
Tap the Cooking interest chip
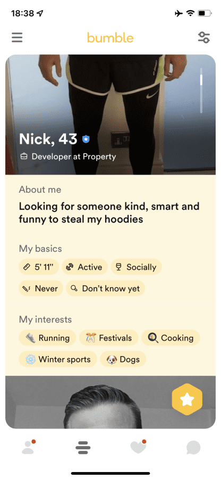pos(171,338)
